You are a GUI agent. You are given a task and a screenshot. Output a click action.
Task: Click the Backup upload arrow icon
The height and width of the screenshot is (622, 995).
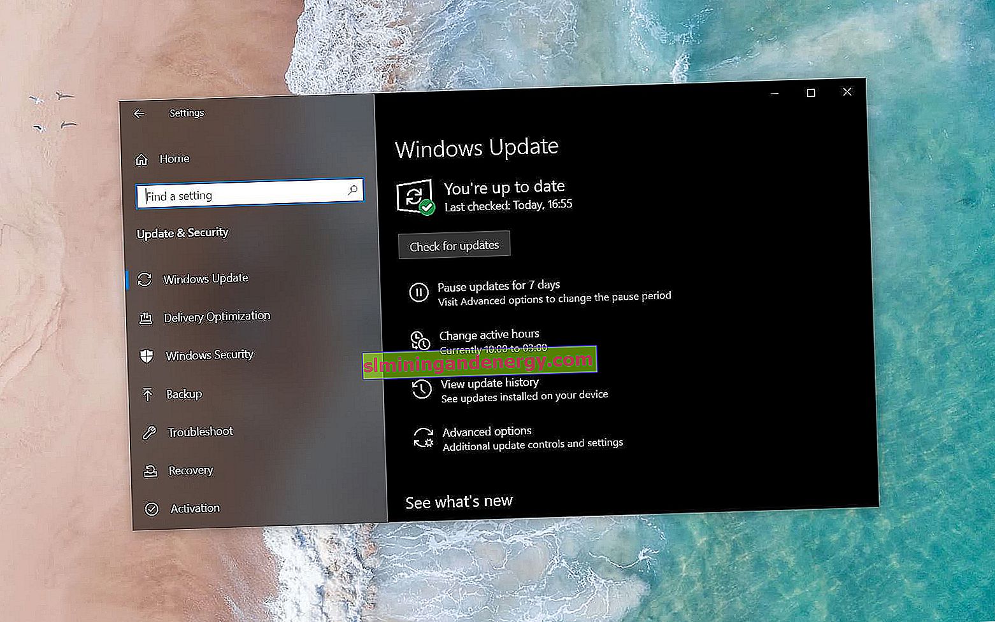[x=148, y=395]
